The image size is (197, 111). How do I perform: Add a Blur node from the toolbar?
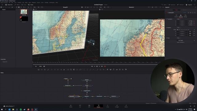(64, 70)
